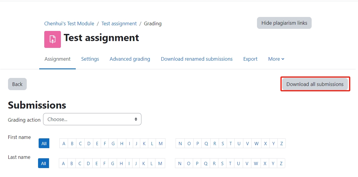Select All in Last name filter
This screenshot has height=177, width=358.
click(x=43, y=163)
